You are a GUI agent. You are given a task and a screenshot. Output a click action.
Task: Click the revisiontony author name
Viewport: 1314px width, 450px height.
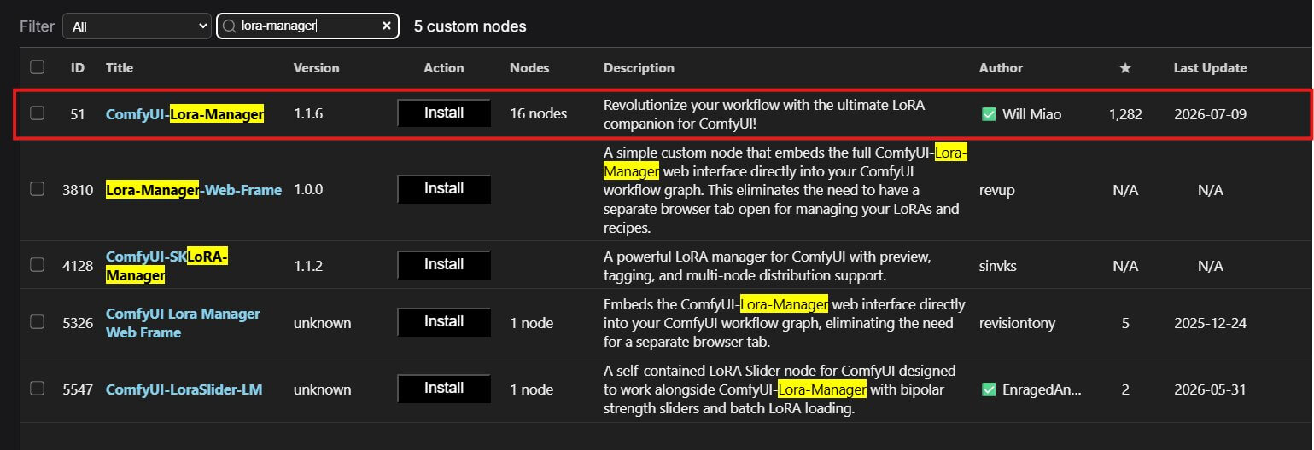pos(1017,323)
